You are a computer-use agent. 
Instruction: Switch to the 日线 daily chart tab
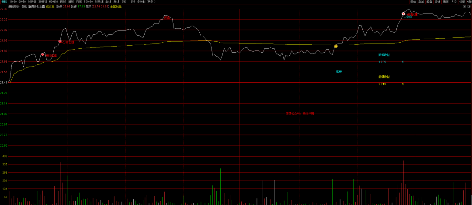(63, 2)
